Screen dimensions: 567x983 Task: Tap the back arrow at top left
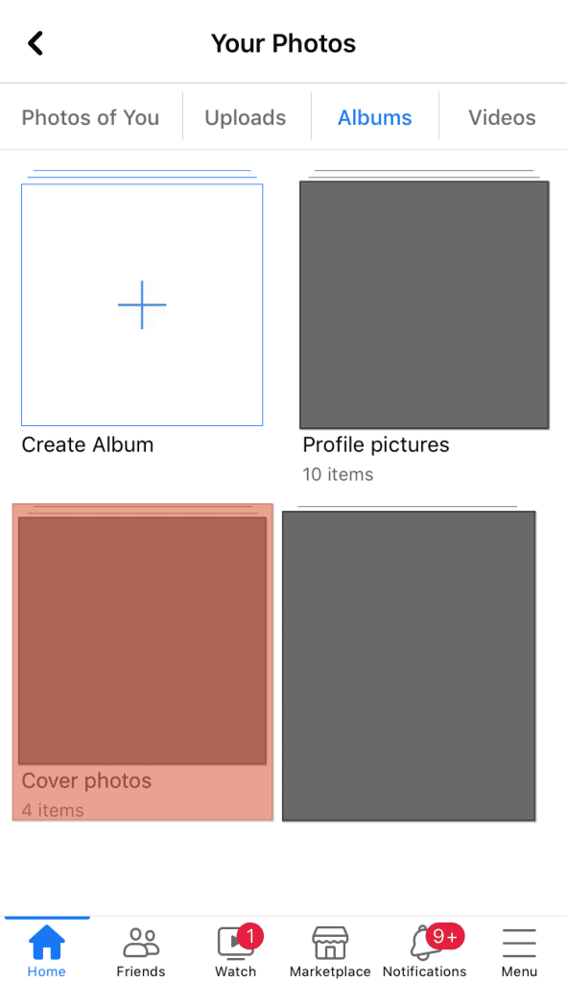(35, 42)
